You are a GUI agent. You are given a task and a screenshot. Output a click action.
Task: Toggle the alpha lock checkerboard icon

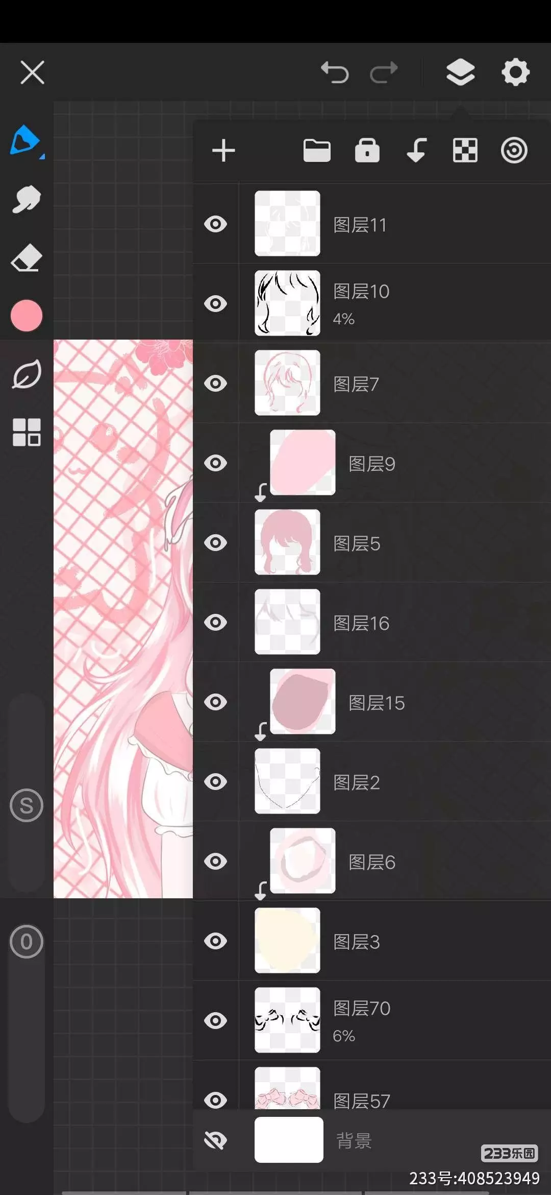465,151
